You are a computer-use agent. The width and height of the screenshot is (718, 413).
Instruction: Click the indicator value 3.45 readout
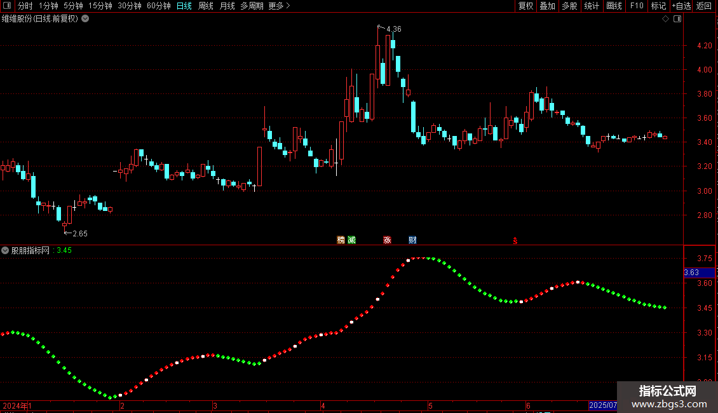pyautogui.click(x=64, y=250)
